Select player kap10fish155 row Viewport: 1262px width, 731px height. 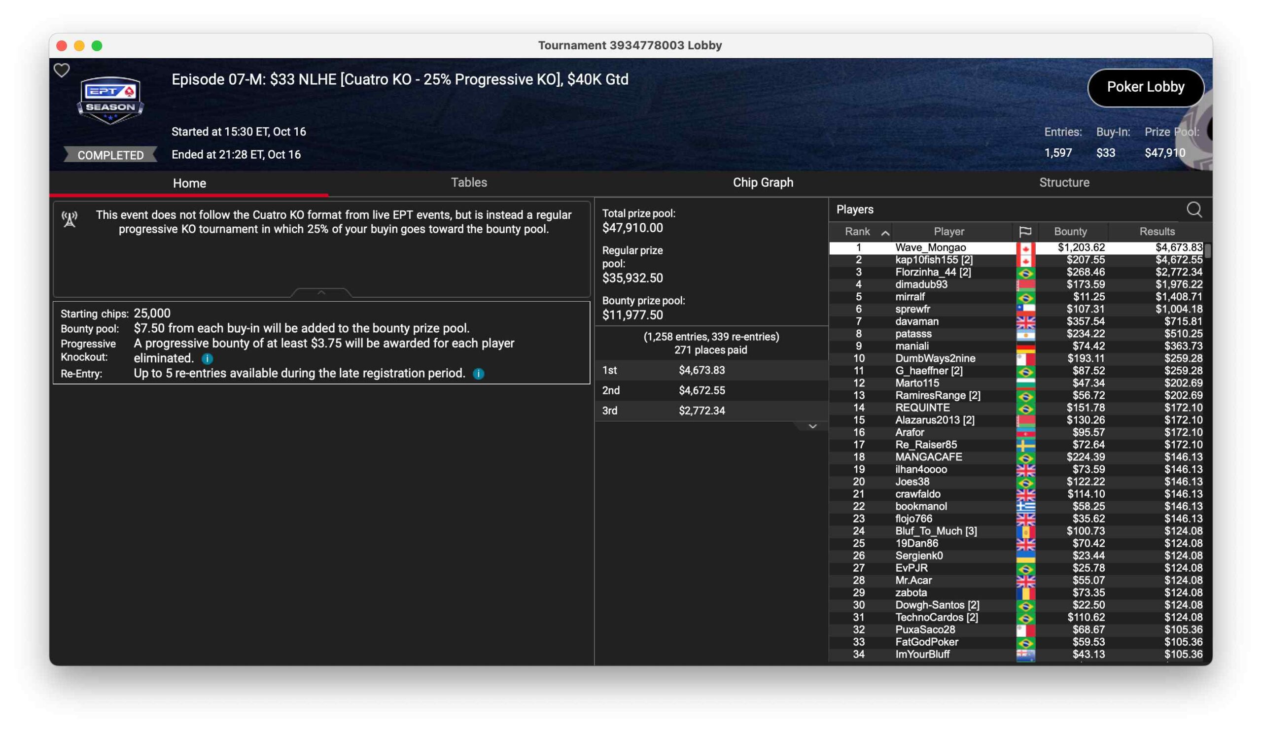pos(934,260)
